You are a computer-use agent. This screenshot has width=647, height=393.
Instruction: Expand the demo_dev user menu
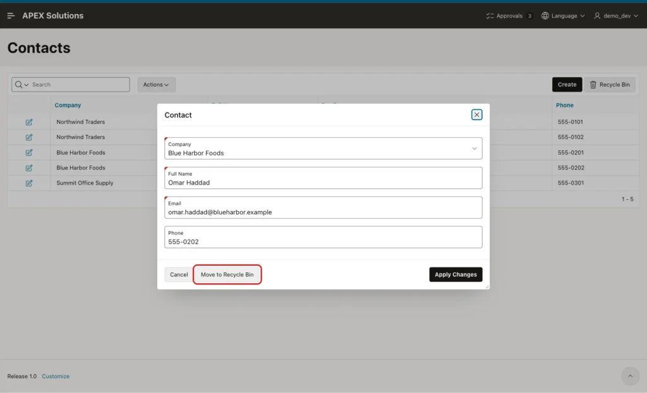[616, 16]
